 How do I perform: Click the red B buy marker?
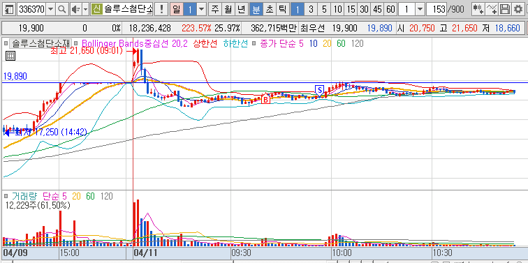pyautogui.click(x=266, y=100)
